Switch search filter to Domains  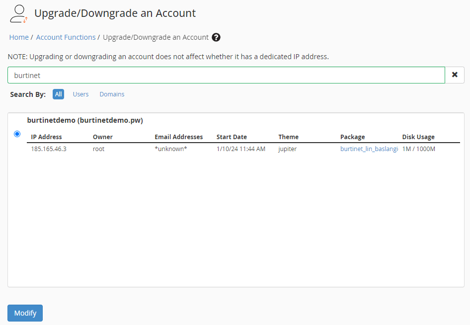coord(112,94)
